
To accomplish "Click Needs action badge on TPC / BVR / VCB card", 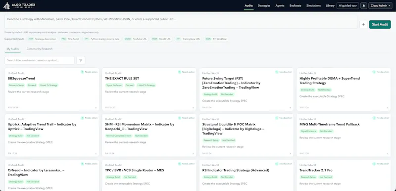I will 187,164.
